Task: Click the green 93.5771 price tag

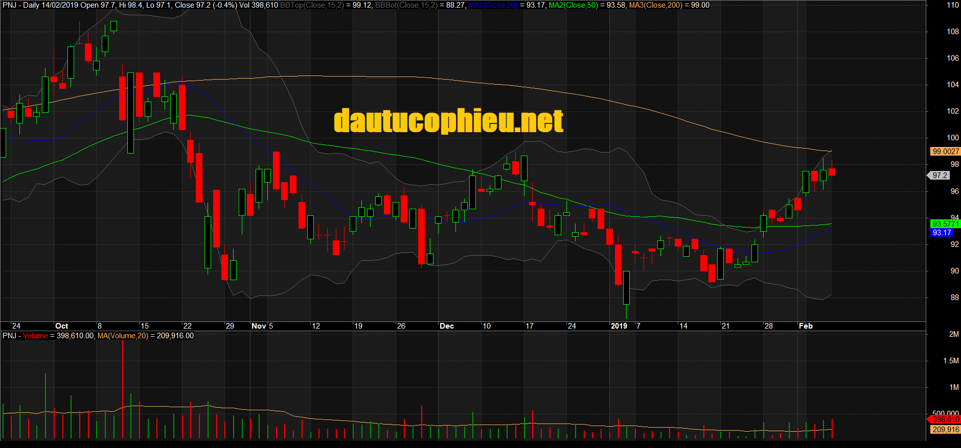Action: pos(945,224)
